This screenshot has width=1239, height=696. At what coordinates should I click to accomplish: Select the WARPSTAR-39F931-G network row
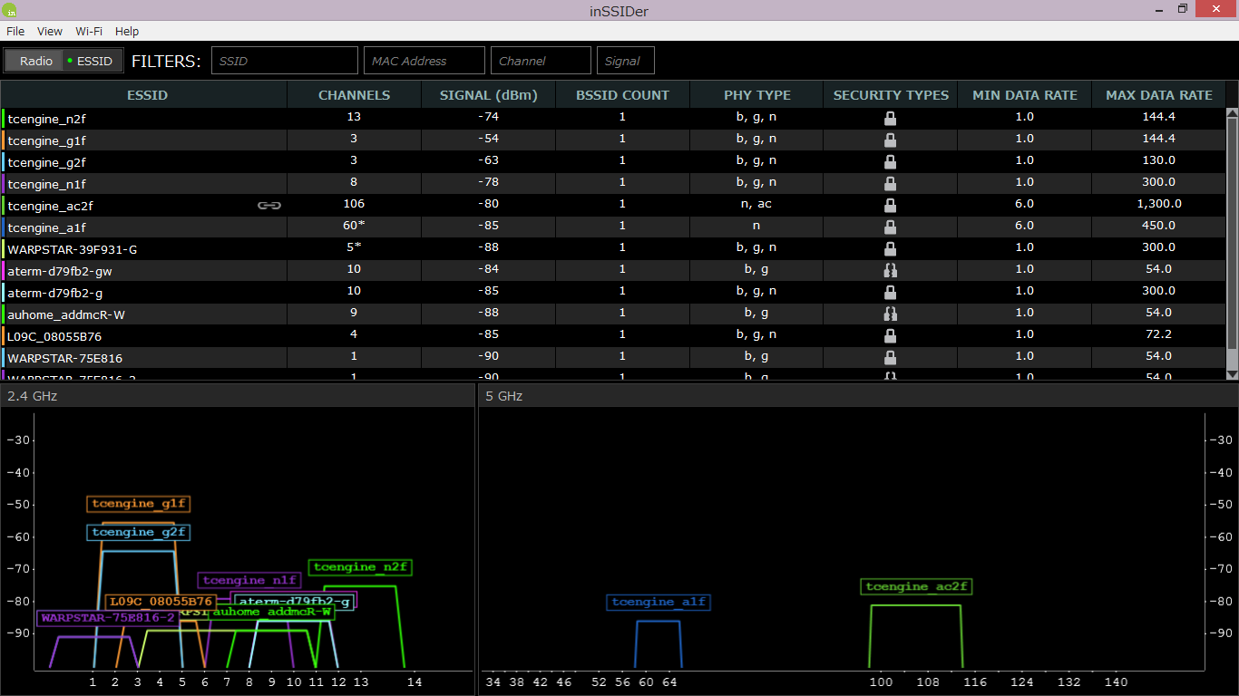(x=613, y=248)
